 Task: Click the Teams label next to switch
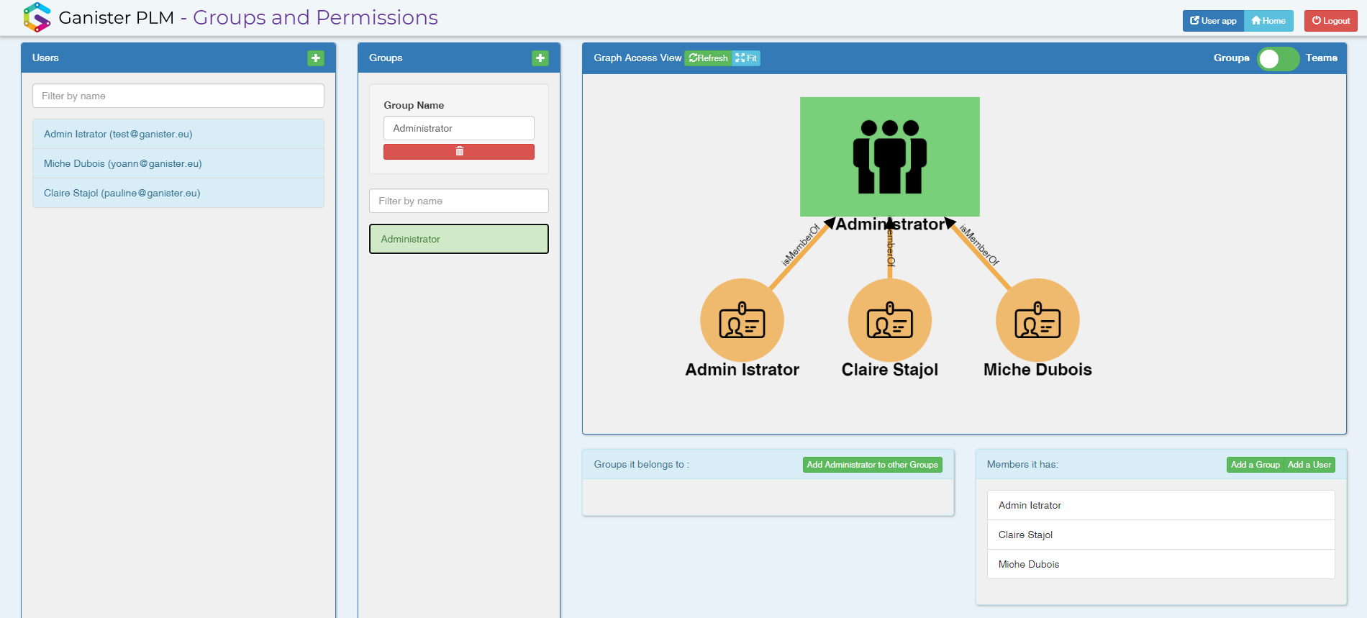coord(1322,58)
